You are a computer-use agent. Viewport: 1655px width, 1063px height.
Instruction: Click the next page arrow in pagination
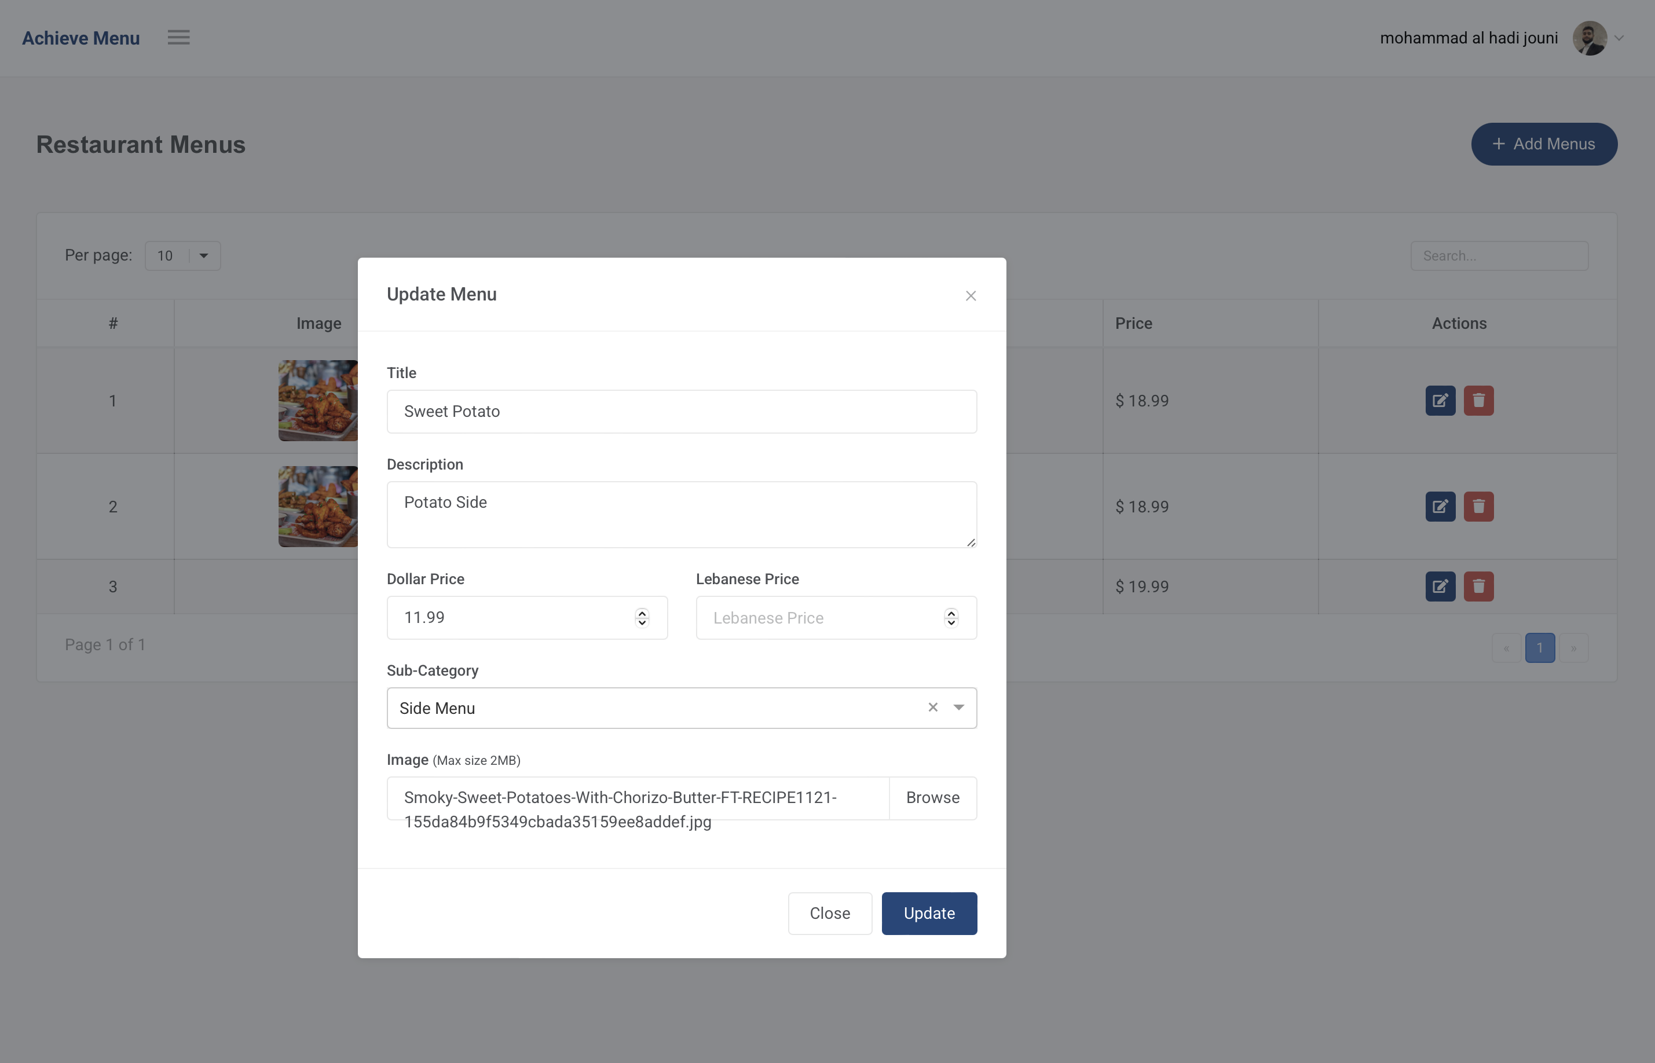1575,647
